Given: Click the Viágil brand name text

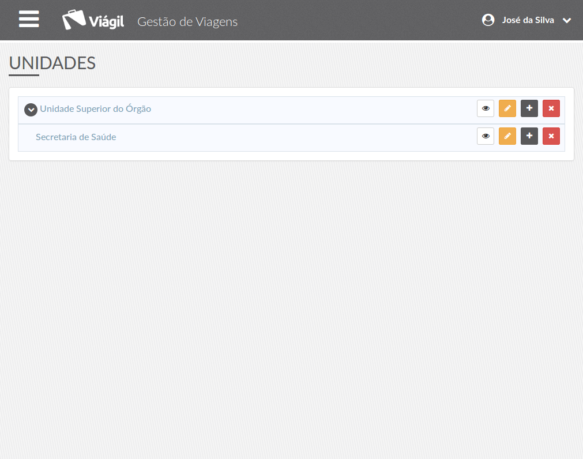Looking at the screenshot, I should [x=106, y=21].
